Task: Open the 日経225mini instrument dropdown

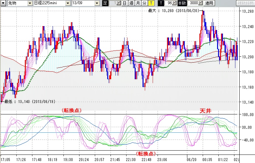Action: [68, 3]
